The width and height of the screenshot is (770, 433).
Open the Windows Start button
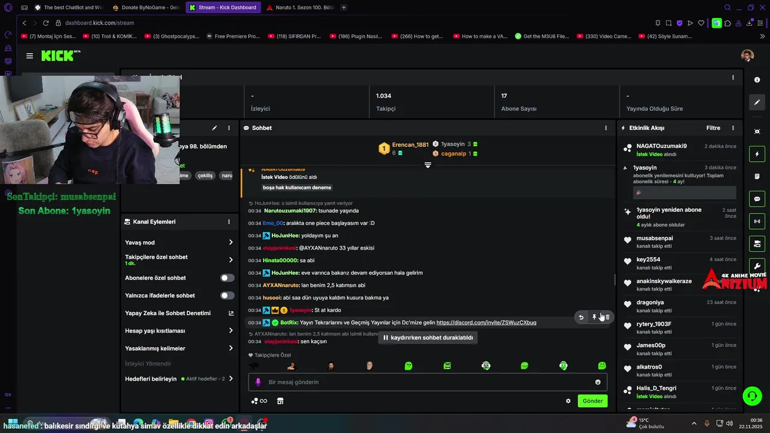(x=12, y=423)
